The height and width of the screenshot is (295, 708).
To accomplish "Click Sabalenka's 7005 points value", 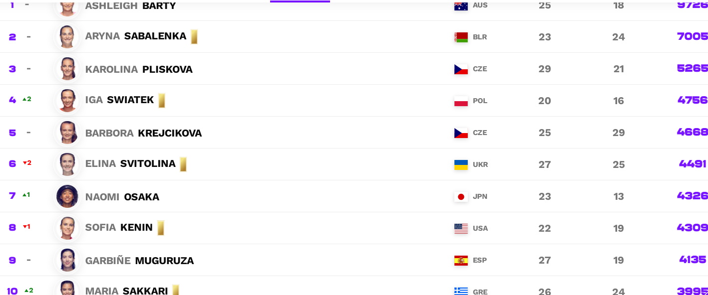I will (693, 36).
